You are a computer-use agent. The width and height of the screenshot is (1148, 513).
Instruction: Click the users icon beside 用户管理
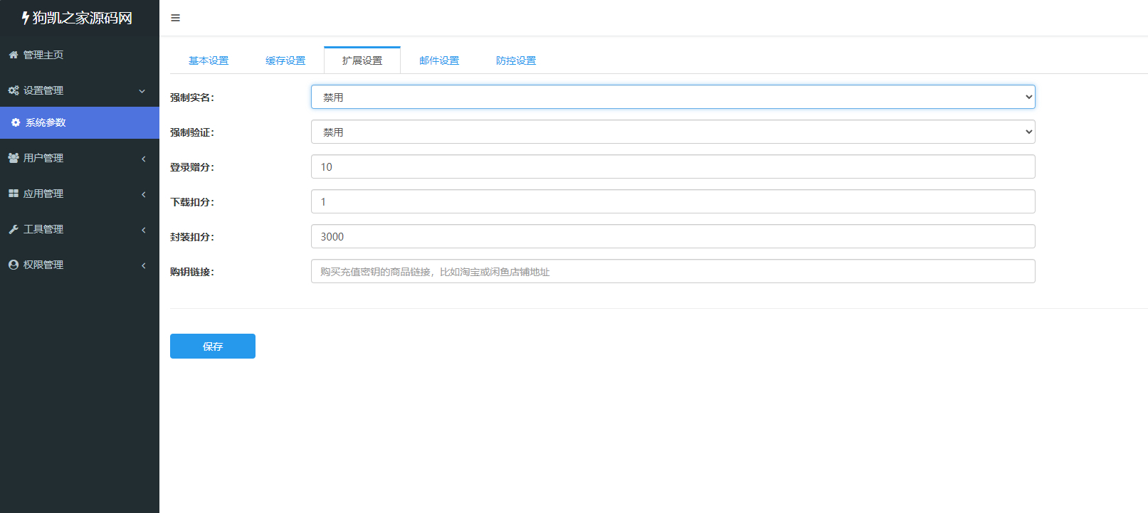pos(14,158)
